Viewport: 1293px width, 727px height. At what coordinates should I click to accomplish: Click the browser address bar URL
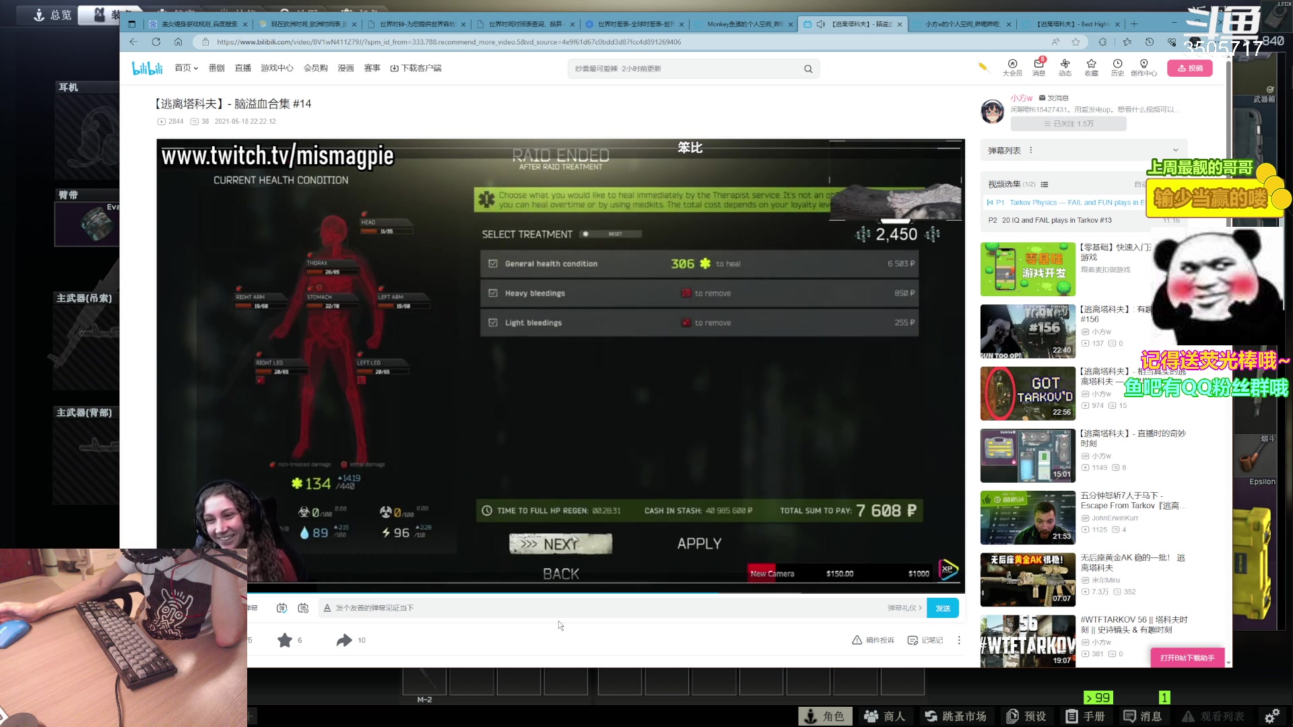449,42
